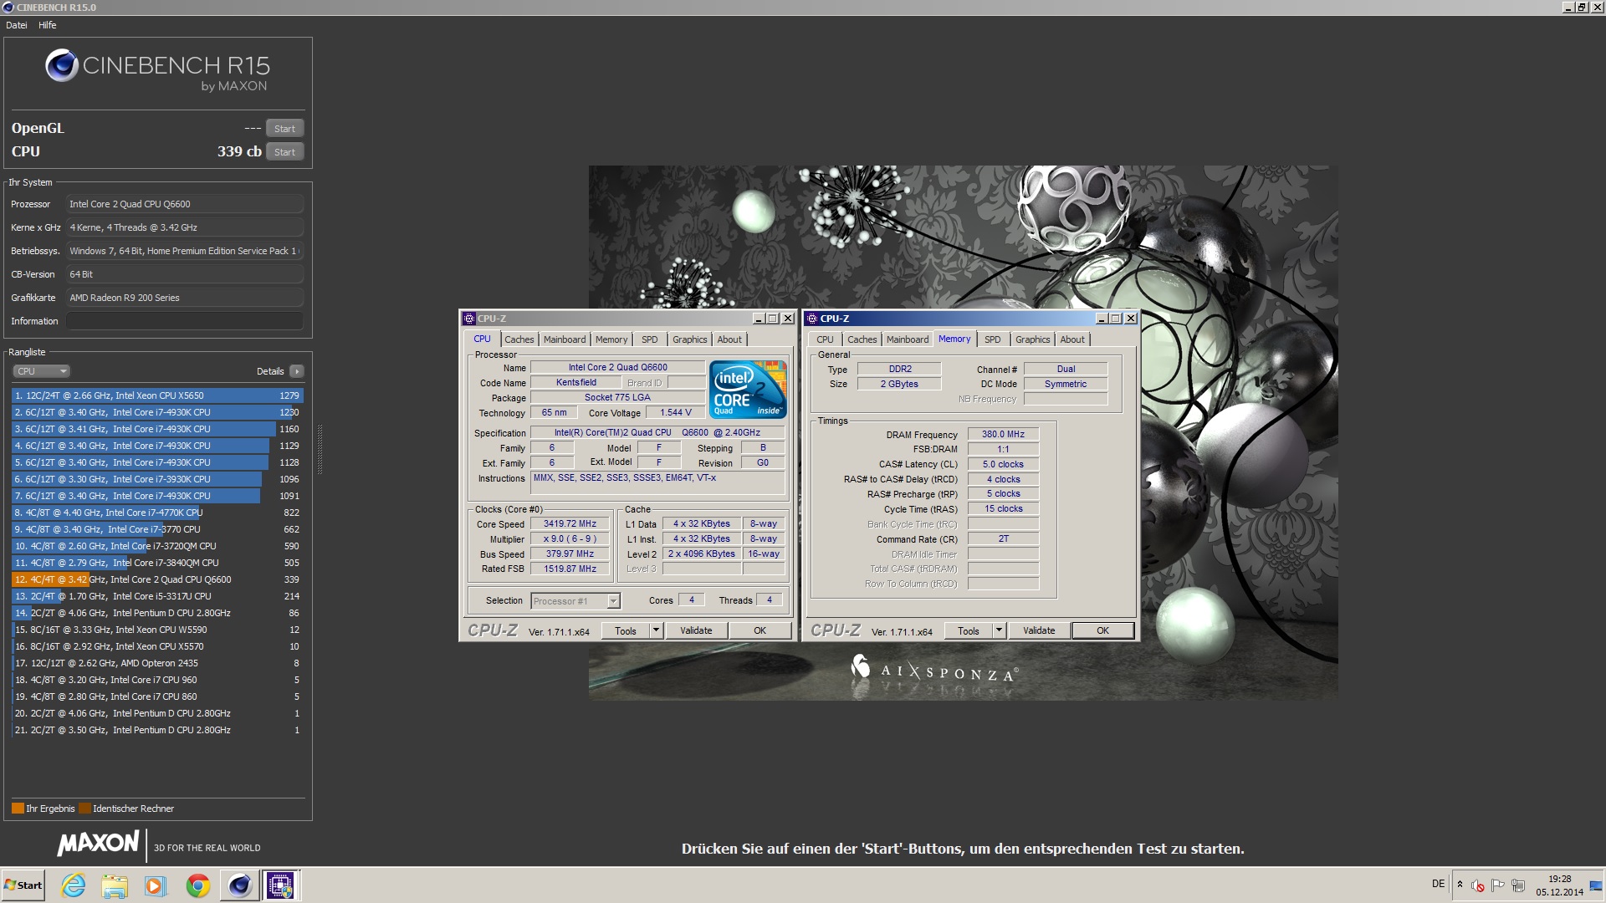Start the CPU benchmark

[284, 152]
